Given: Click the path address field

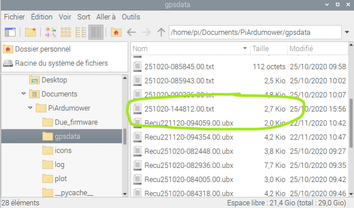Looking at the screenshot, I should click(255, 32).
